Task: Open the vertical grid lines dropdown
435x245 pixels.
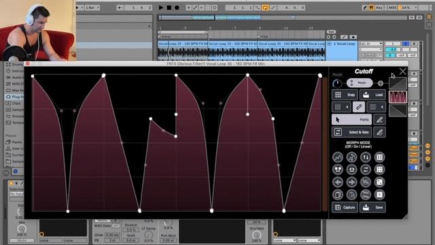Action: 341,107
